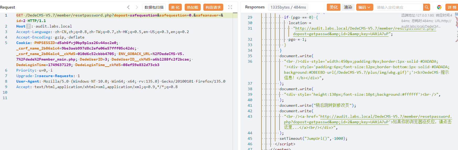The image size is (458, 150).
Task: Click the 美化 beautify button in Request
Action: pos(175,7)
